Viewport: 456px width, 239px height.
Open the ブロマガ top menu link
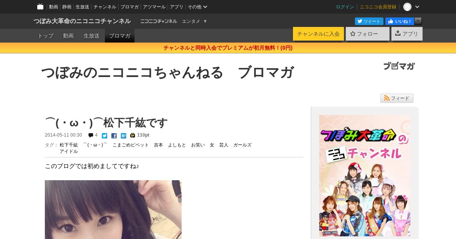click(130, 7)
